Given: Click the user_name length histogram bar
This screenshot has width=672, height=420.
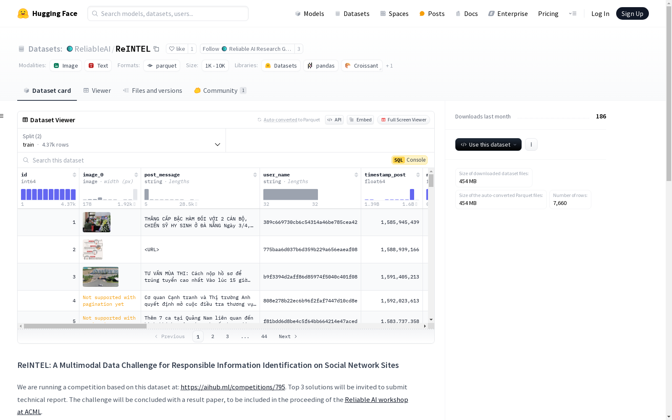Looking at the screenshot, I should pyautogui.click(x=291, y=194).
